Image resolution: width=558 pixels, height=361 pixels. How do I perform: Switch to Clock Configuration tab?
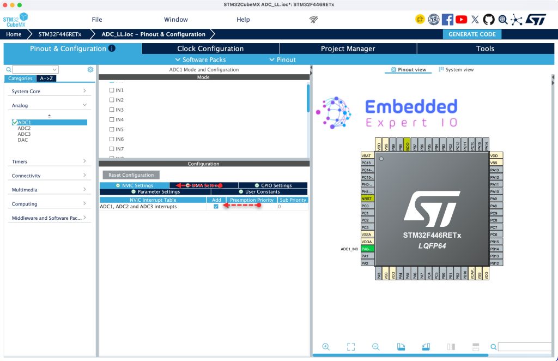click(x=210, y=49)
